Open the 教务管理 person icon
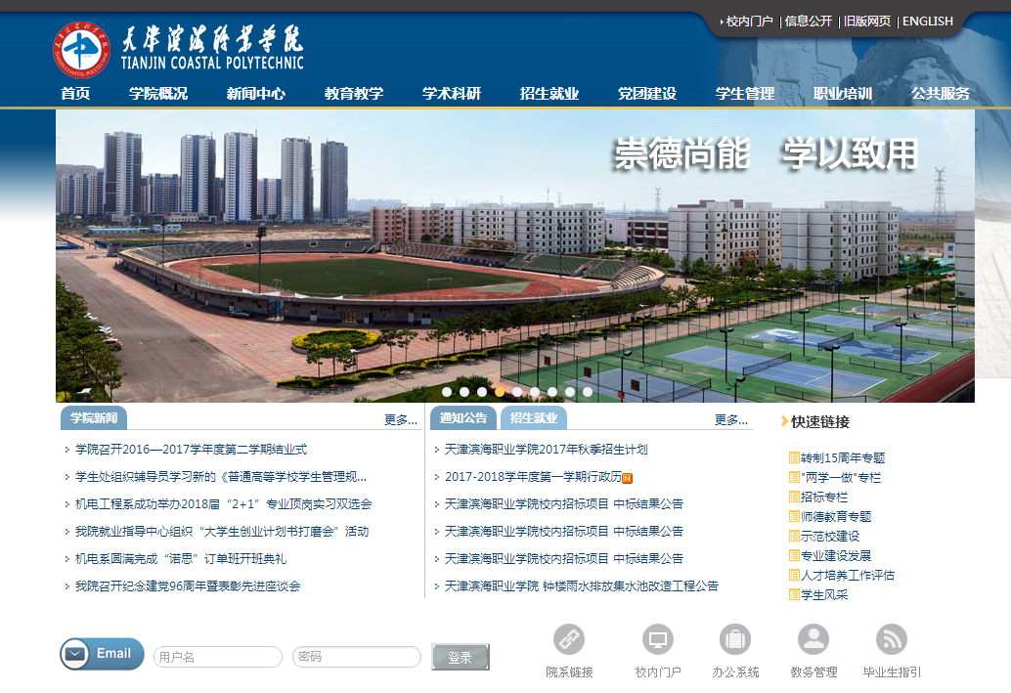This screenshot has width=1011, height=693. click(813, 640)
